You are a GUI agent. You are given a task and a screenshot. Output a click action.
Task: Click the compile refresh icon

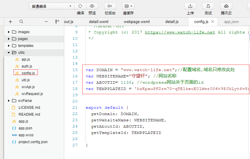[80, 6]
